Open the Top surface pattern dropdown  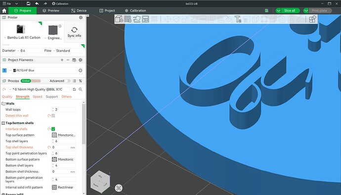point(63,135)
